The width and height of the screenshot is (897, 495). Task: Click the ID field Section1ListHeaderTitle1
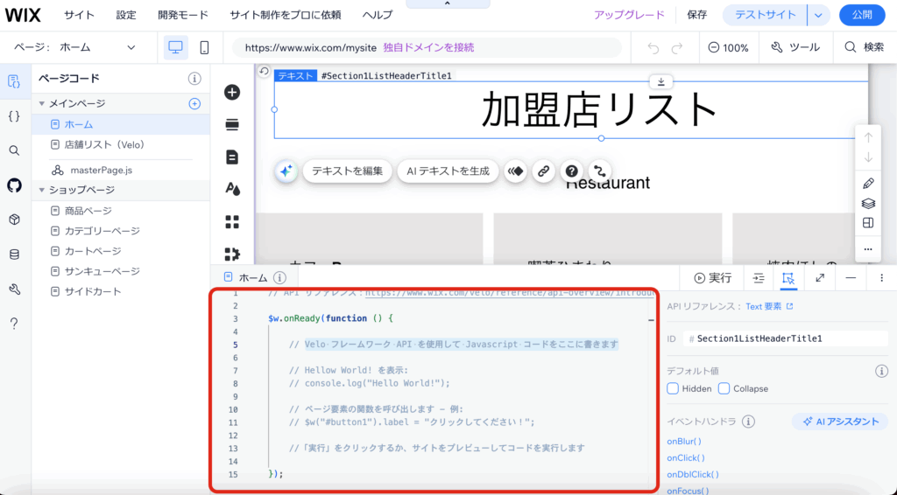788,338
